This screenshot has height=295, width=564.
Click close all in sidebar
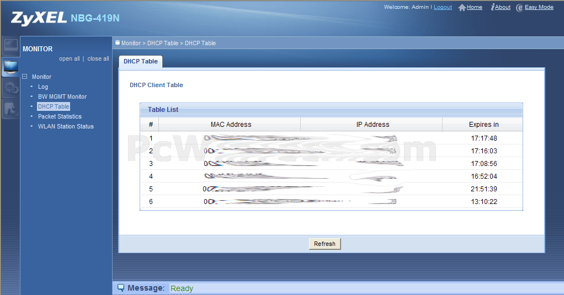pos(98,58)
